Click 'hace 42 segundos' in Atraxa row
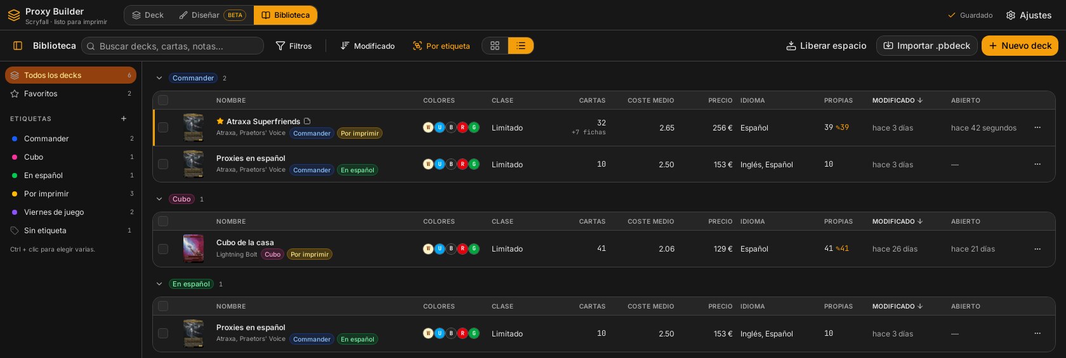This screenshot has width=1066, height=358. tap(984, 128)
